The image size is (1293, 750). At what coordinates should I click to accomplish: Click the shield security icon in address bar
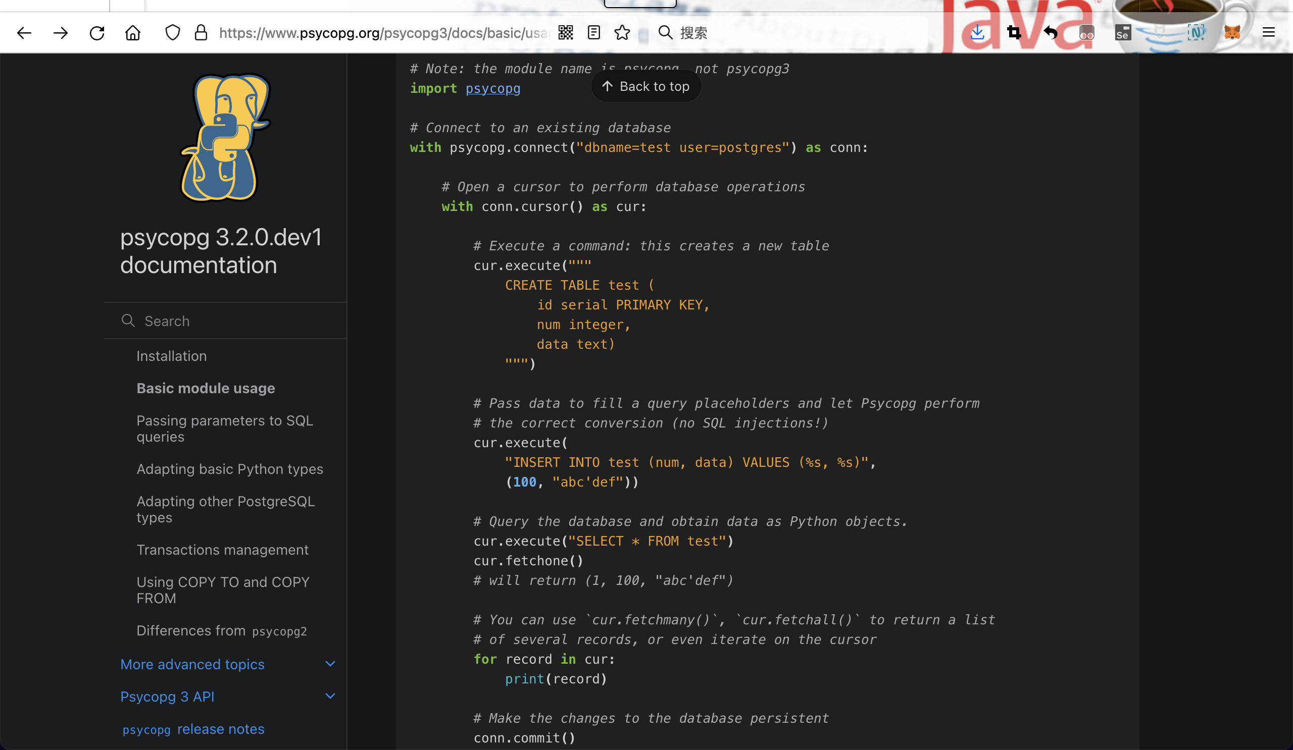(171, 33)
